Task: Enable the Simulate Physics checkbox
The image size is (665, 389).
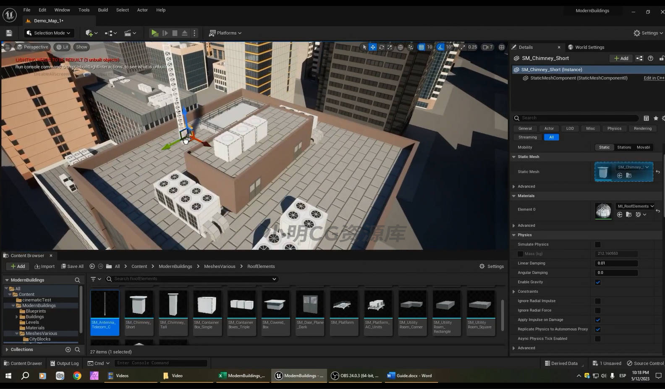Action: [598, 244]
